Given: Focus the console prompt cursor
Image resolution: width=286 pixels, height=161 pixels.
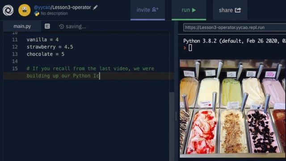Looking at the screenshot, I should [190, 48].
